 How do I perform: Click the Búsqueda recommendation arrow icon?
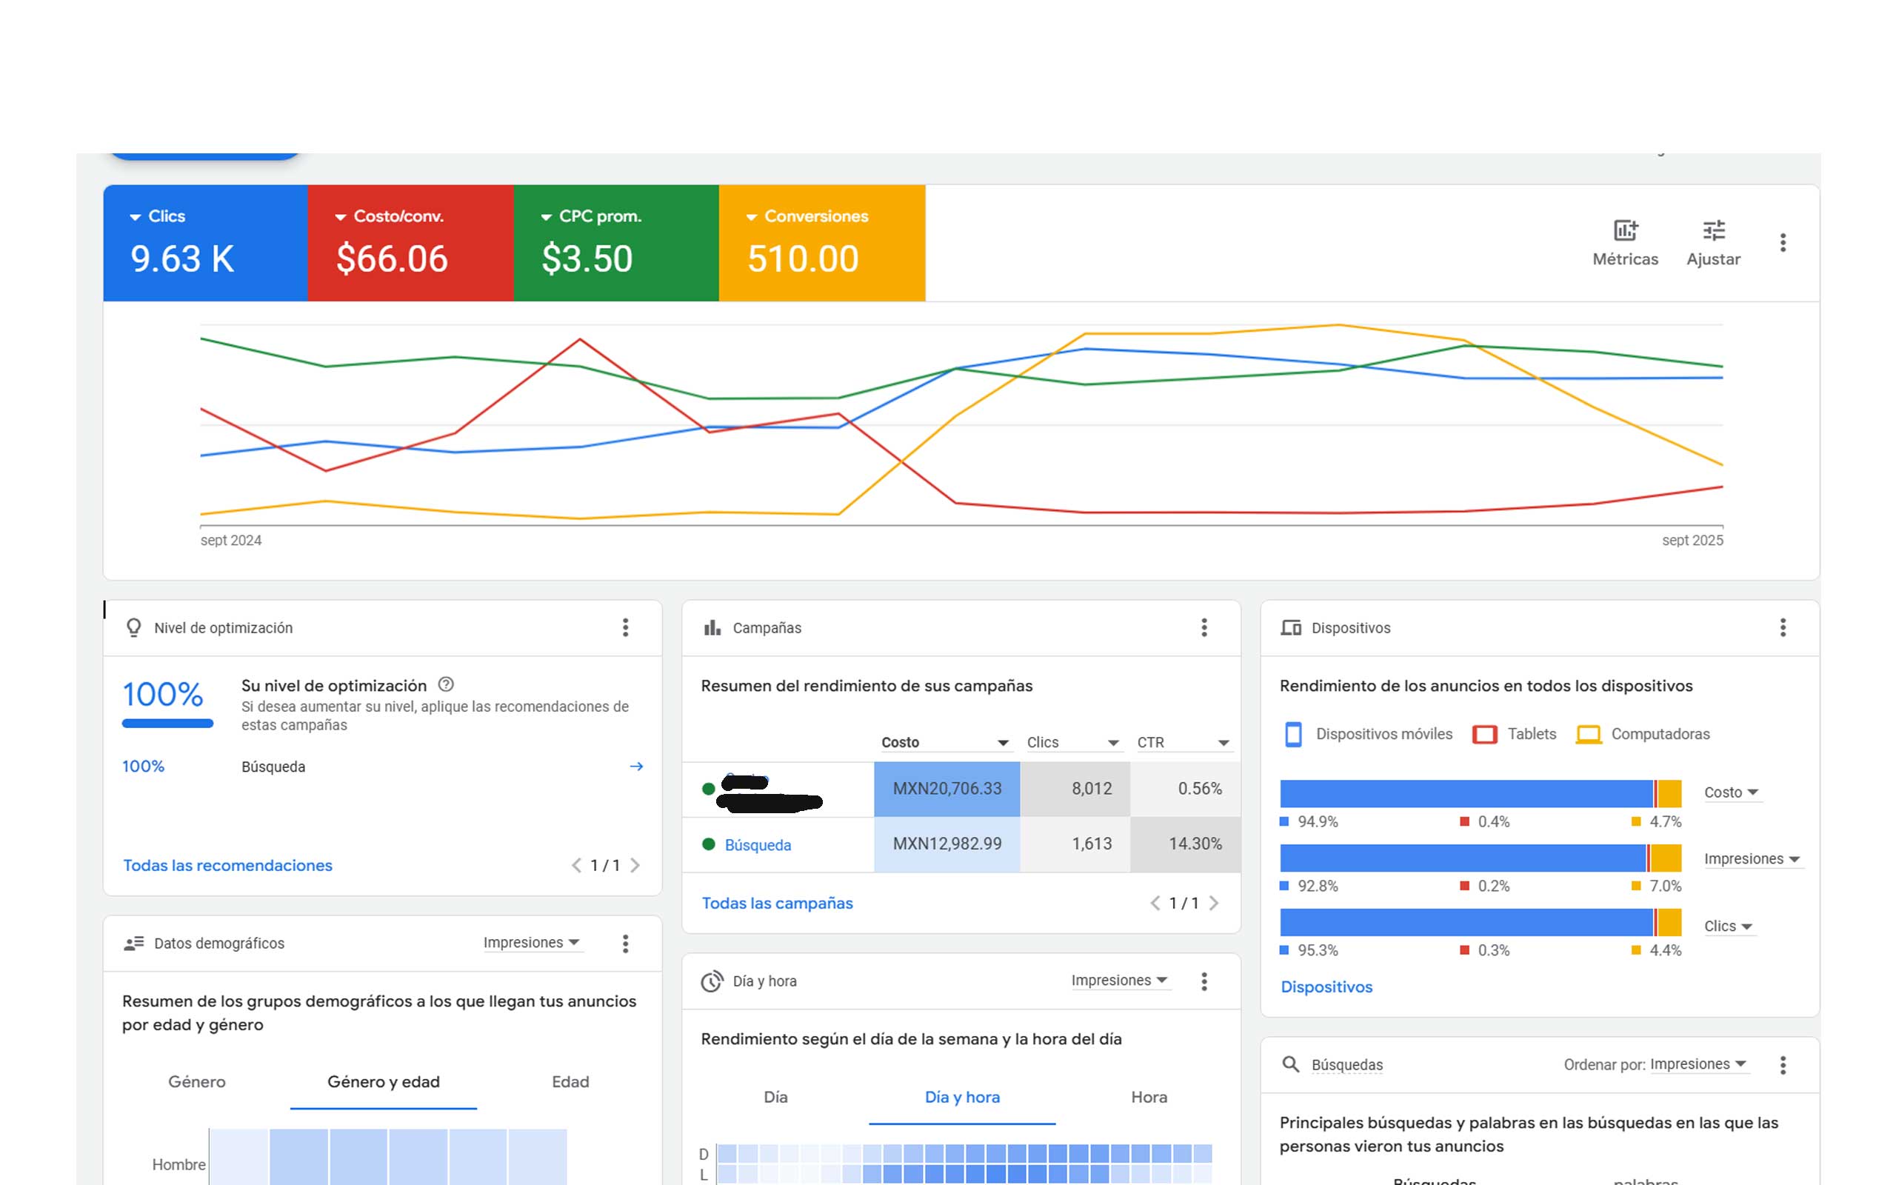(x=636, y=767)
